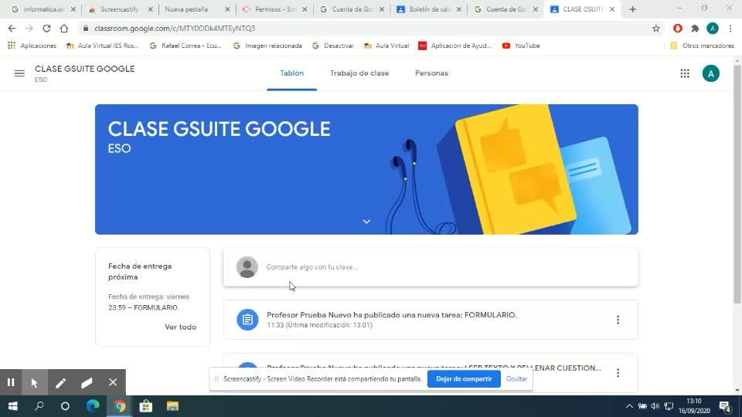
Task: Open the Aplicaciones bookmarks shortcut
Action: pos(32,46)
